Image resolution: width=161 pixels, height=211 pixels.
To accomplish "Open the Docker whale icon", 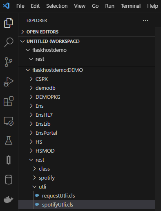I will pyautogui.click(x=9, y=199).
